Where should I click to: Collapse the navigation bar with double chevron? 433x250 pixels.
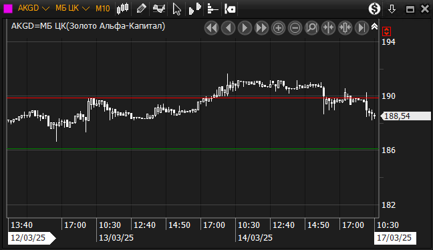click(x=374, y=27)
